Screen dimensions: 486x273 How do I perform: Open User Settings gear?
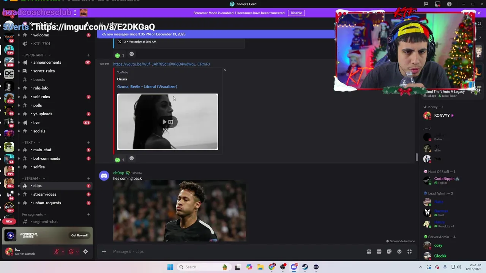85,251
